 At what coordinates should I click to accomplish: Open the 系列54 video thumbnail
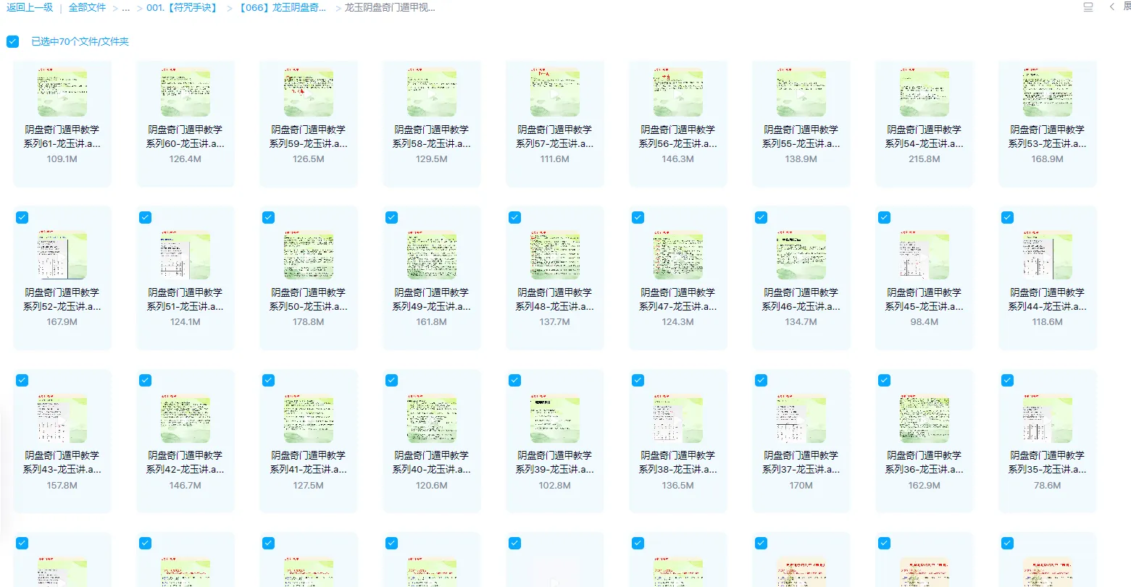pos(925,92)
